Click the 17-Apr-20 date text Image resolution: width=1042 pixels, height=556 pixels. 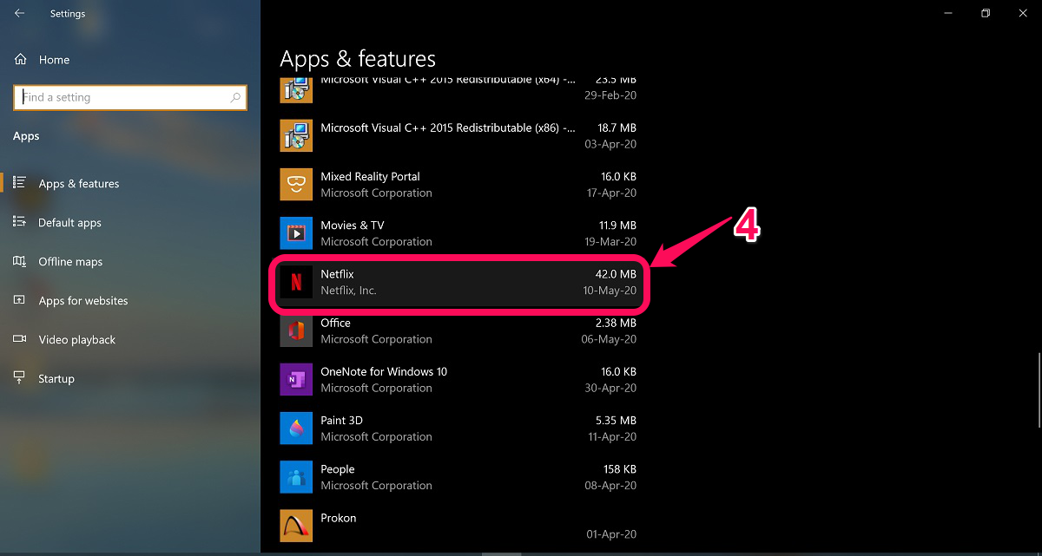tap(610, 193)
